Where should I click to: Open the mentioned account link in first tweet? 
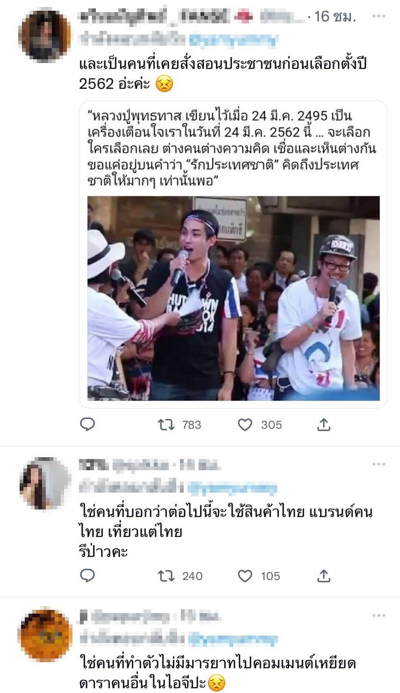(232, 40)
